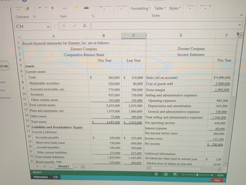Click the vertical scrollbar down arrow
The width and height of the screenshot is (246, 185).
226,164
